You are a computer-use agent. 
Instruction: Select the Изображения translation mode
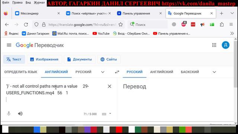(44, 59)
